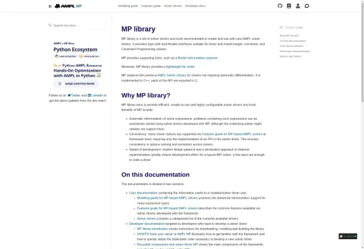Jump to 'Developer documentation' in page contents
364x249 pixels.
pyautogui.click(x=295, y=51)
